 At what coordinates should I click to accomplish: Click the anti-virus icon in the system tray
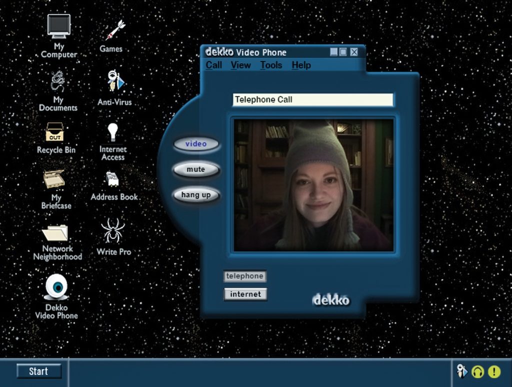(x=461, y=371)
